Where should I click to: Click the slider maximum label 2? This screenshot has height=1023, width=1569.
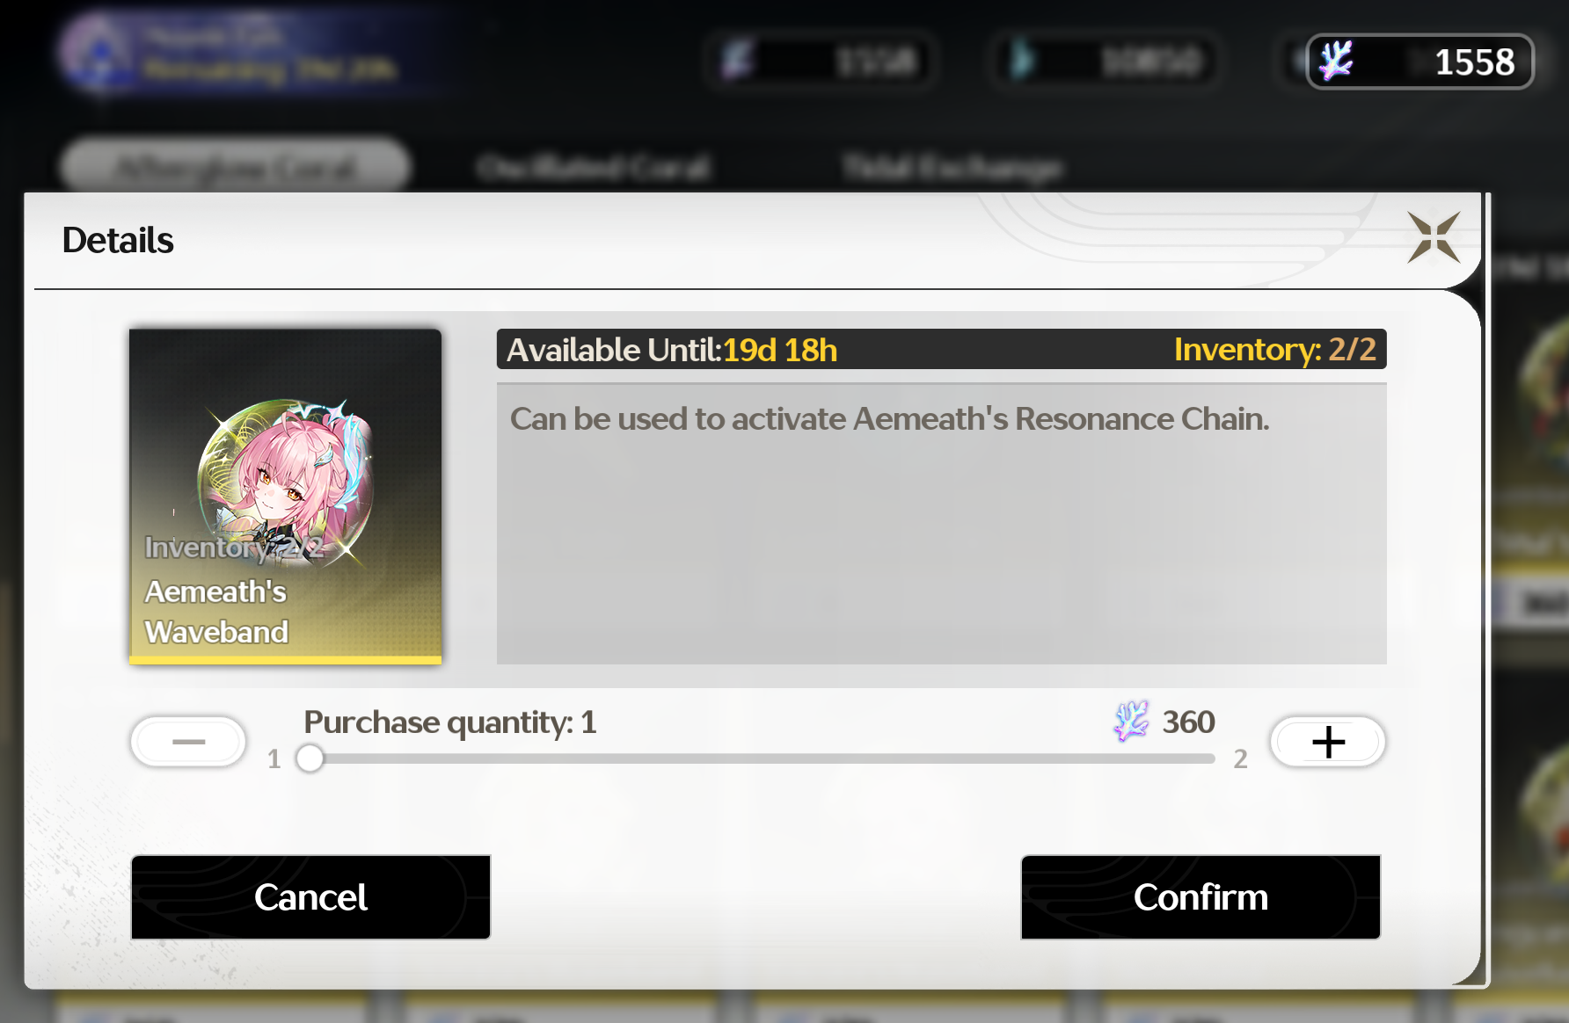point(1240,758)
